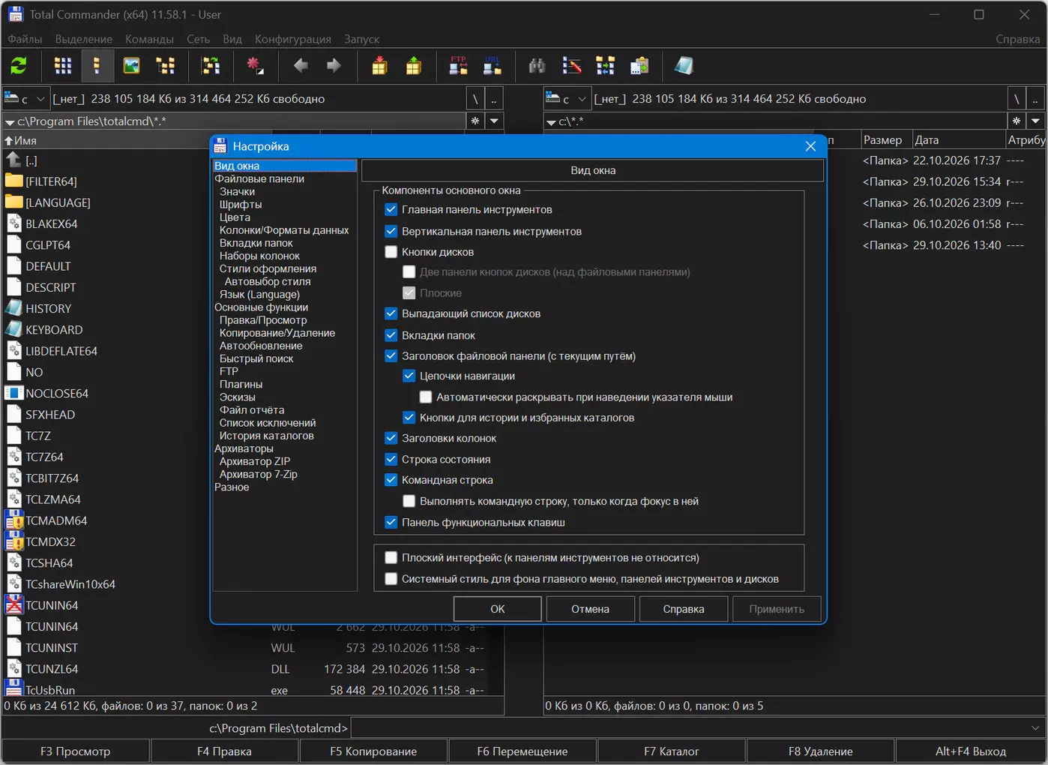Open the drive dropdown of the left file panel
This screenshot has width=1048, height=765.
[x=26, y=98]
